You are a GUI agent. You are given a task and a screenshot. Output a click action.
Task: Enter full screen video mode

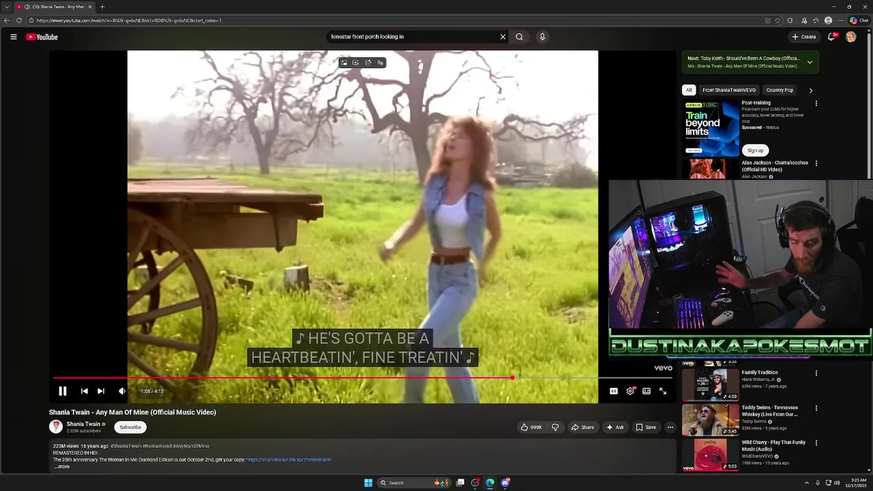(663, 391)
